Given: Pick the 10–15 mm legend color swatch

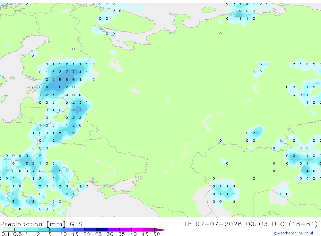Looking at the screenshot, I should (x=67, y=230).
